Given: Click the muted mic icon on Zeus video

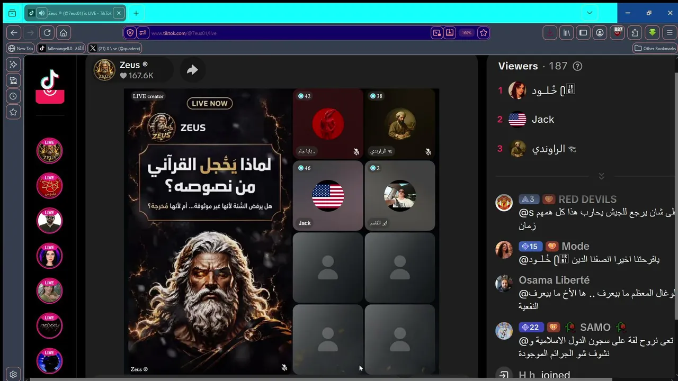Looking at the screenshot, I should tap(284, 368).
